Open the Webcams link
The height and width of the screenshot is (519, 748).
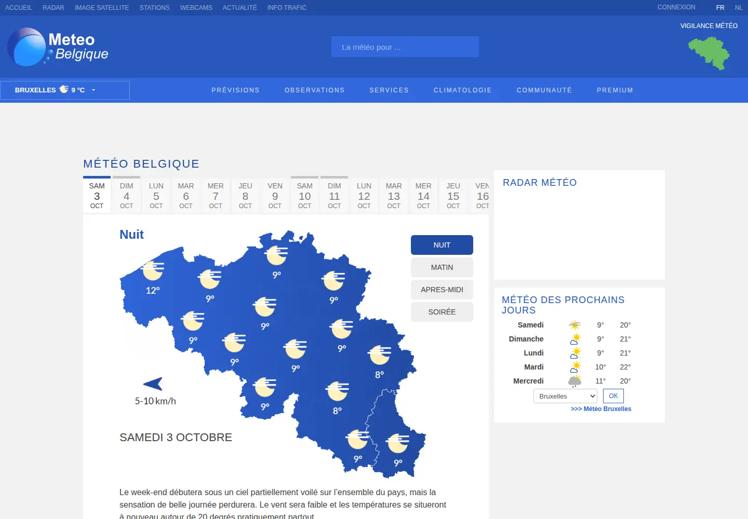click(196, 8)
